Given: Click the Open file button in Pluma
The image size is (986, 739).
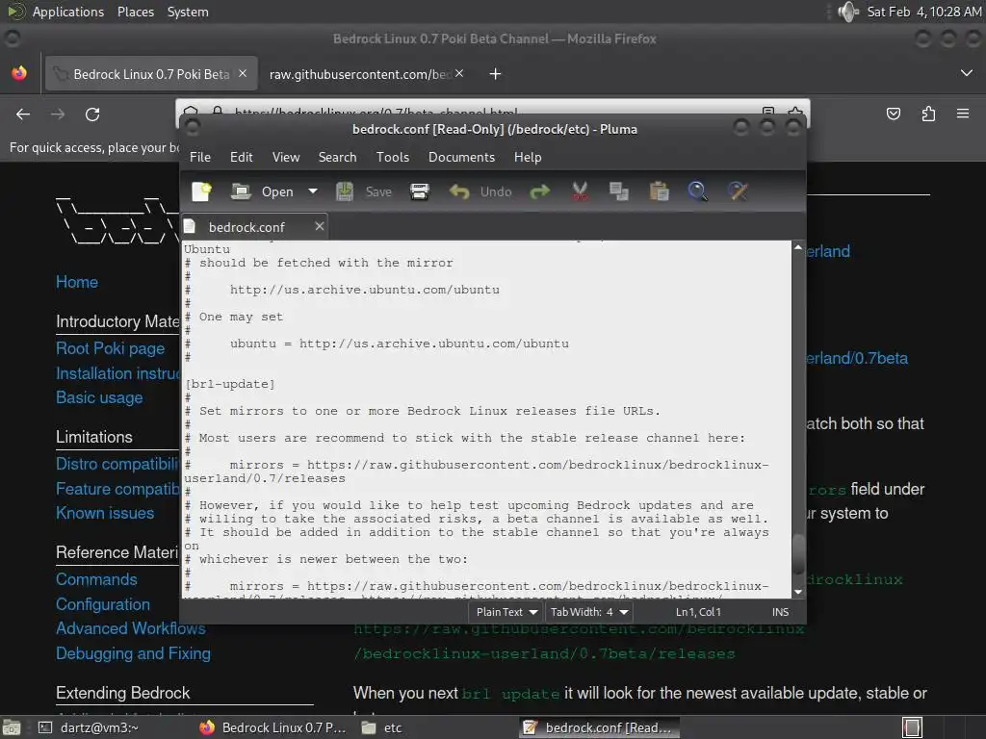Looking at the screenshot, I should 262,191.
